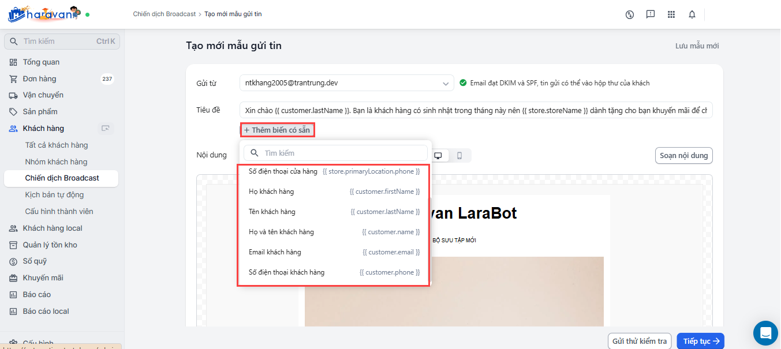Viewport: 781px width, 349px height.
Task: Click the Vận chuyển truck icon
Action: coord(13,95)
